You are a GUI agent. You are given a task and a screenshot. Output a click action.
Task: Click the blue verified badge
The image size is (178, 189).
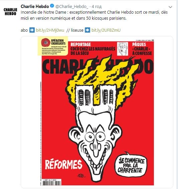coord(52,6)
